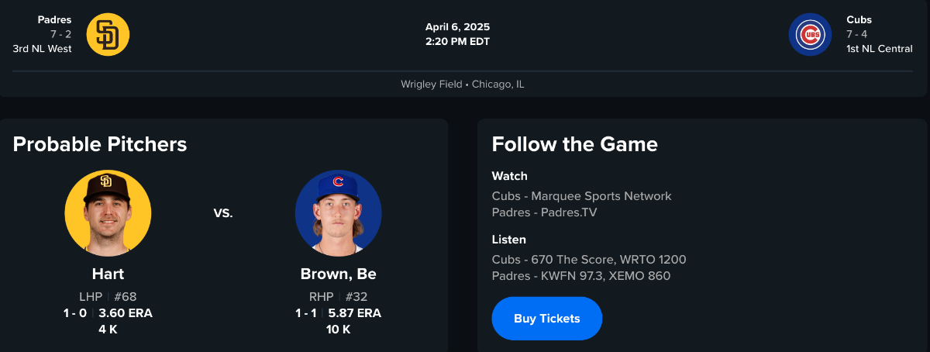Image resolution: width=930 pixels, height=352 pixels.
Task: Select the Padres team name
Action: pyautogui.click(x=54, y=20)
